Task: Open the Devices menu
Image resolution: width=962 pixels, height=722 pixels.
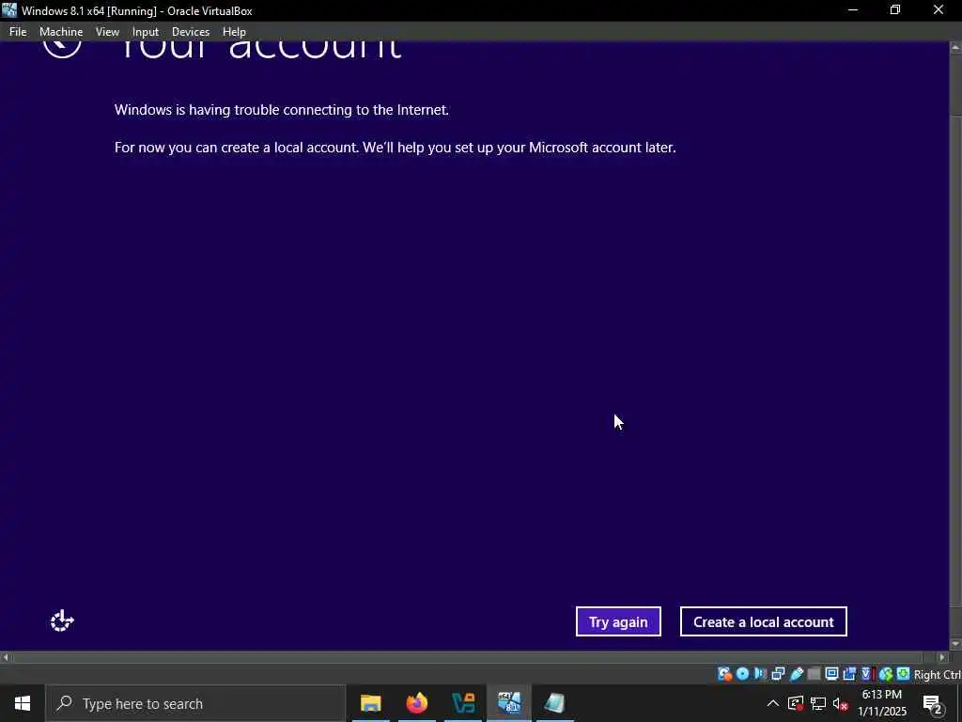Action: coord(190,32)
